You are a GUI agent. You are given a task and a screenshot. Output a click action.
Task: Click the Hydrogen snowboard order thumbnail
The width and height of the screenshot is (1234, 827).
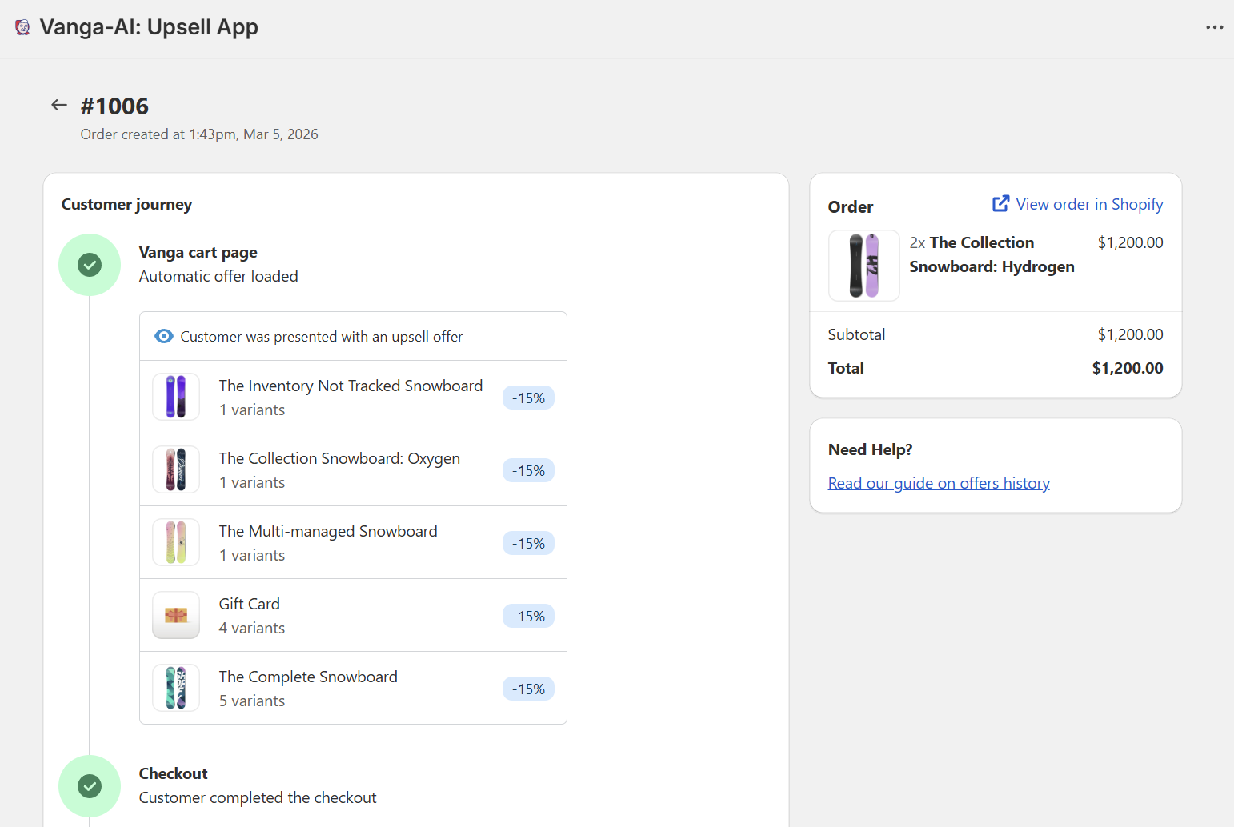(863, 266)
